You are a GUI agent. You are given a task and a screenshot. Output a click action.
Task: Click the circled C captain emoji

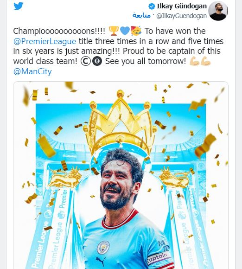coord(86,61)
